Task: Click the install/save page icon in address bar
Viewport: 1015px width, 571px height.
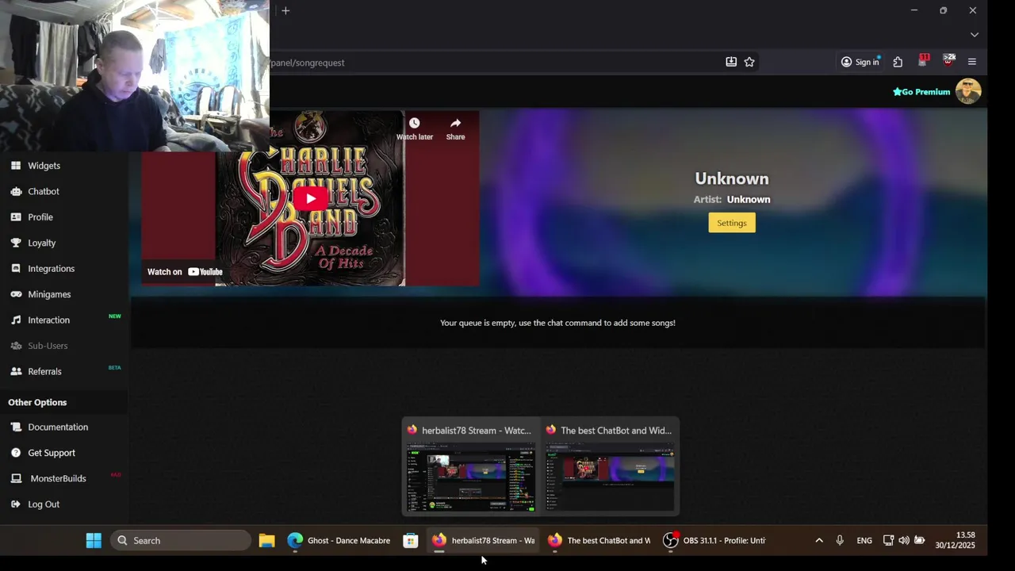Action: [731, 62]
